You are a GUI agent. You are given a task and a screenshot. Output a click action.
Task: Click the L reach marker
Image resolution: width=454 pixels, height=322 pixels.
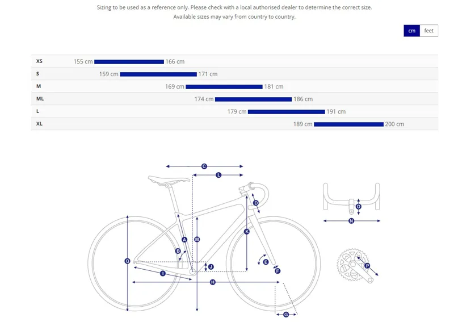[218, 175]
